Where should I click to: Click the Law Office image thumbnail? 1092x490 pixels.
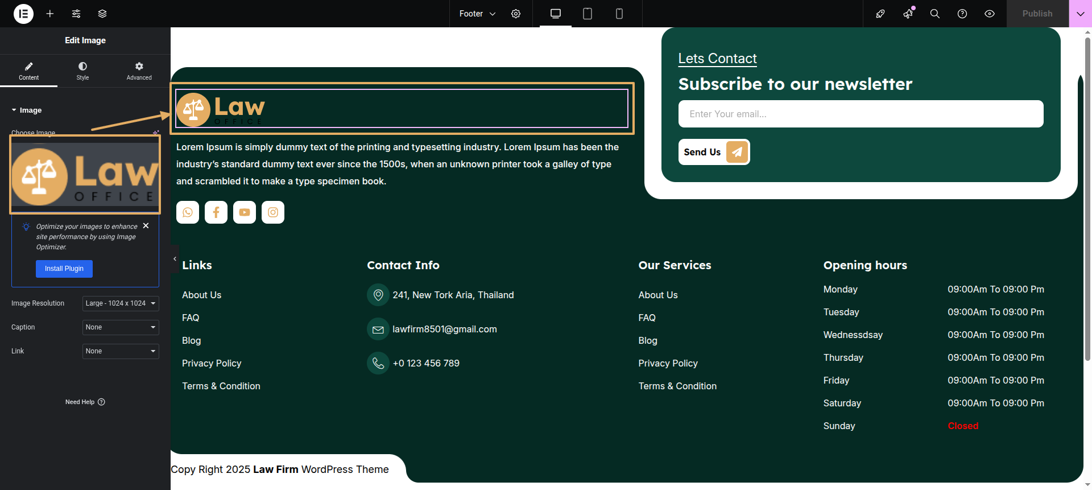point(85,174)
